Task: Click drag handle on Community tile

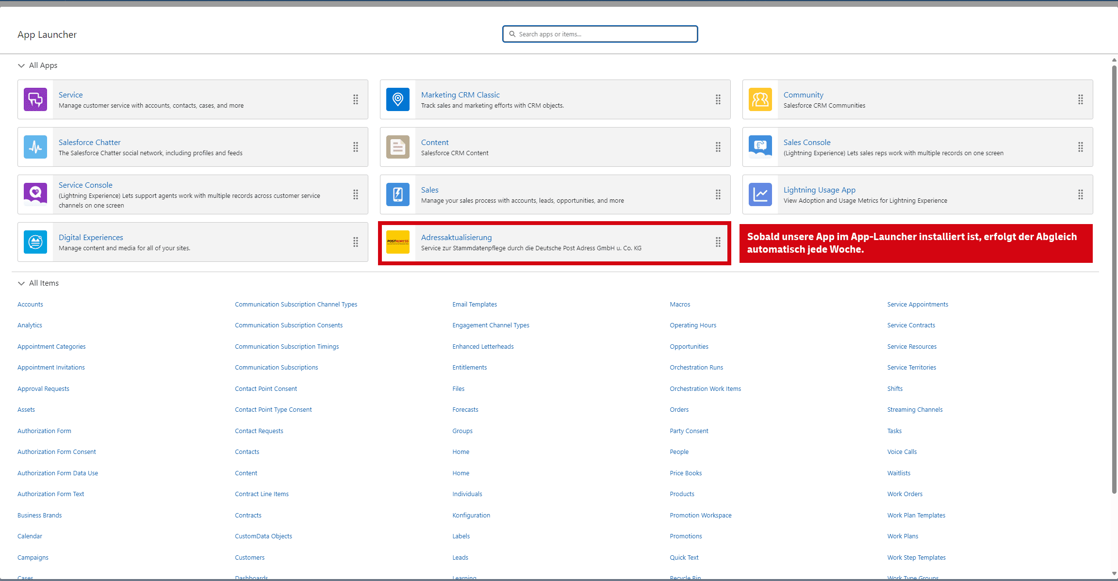Action: pyautogui.click(x=1081, y=99)
